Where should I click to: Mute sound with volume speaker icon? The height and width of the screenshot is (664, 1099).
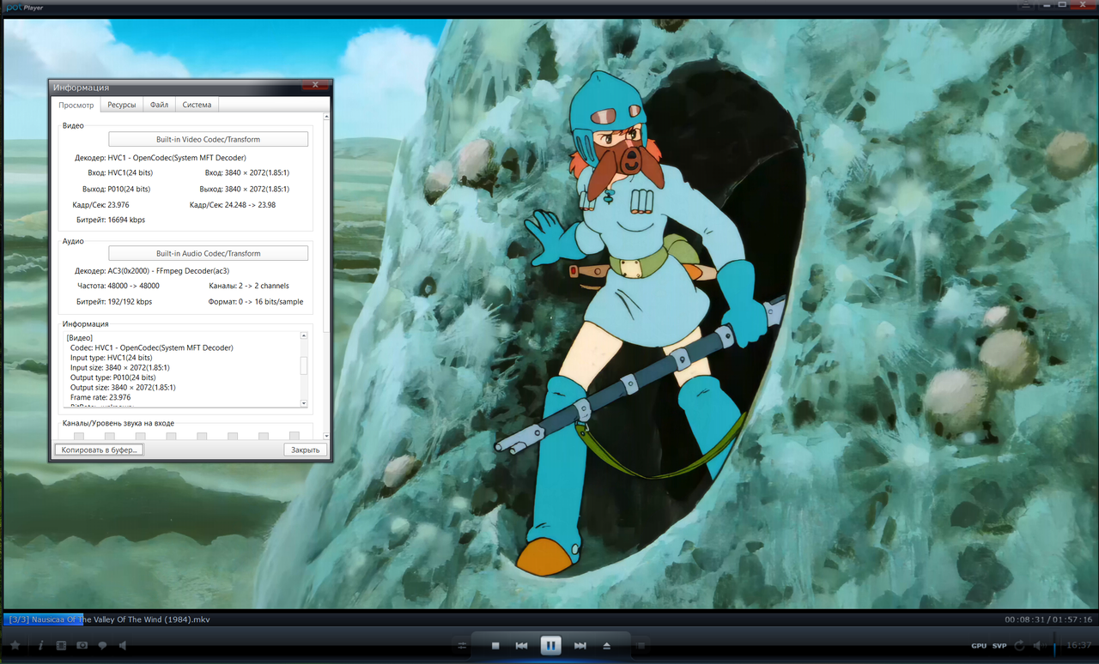(1040, 645)
